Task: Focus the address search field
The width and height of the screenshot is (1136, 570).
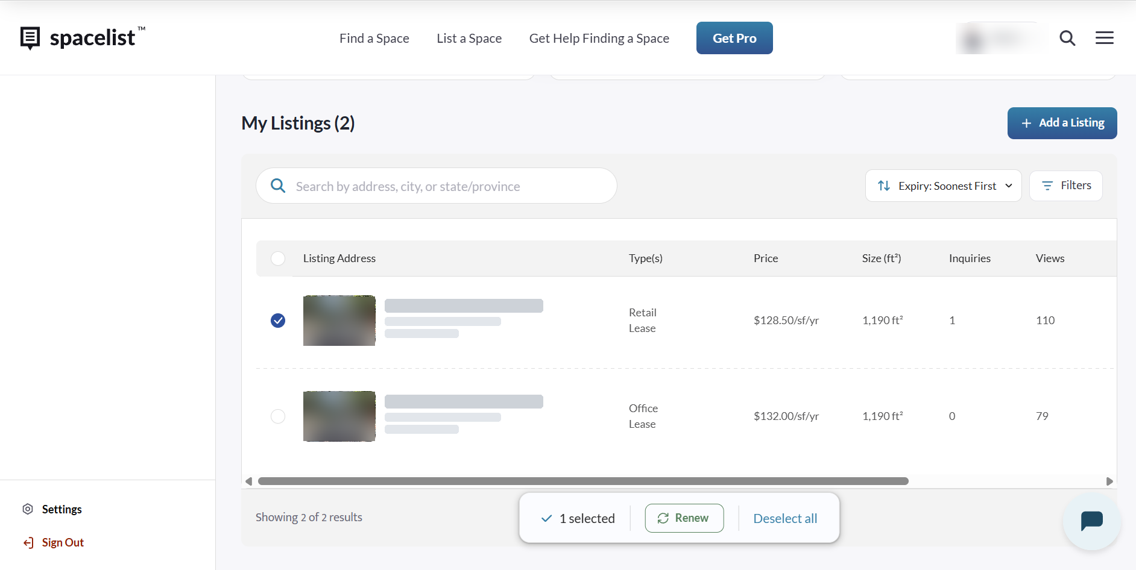Action: click(x=437, y=186)
